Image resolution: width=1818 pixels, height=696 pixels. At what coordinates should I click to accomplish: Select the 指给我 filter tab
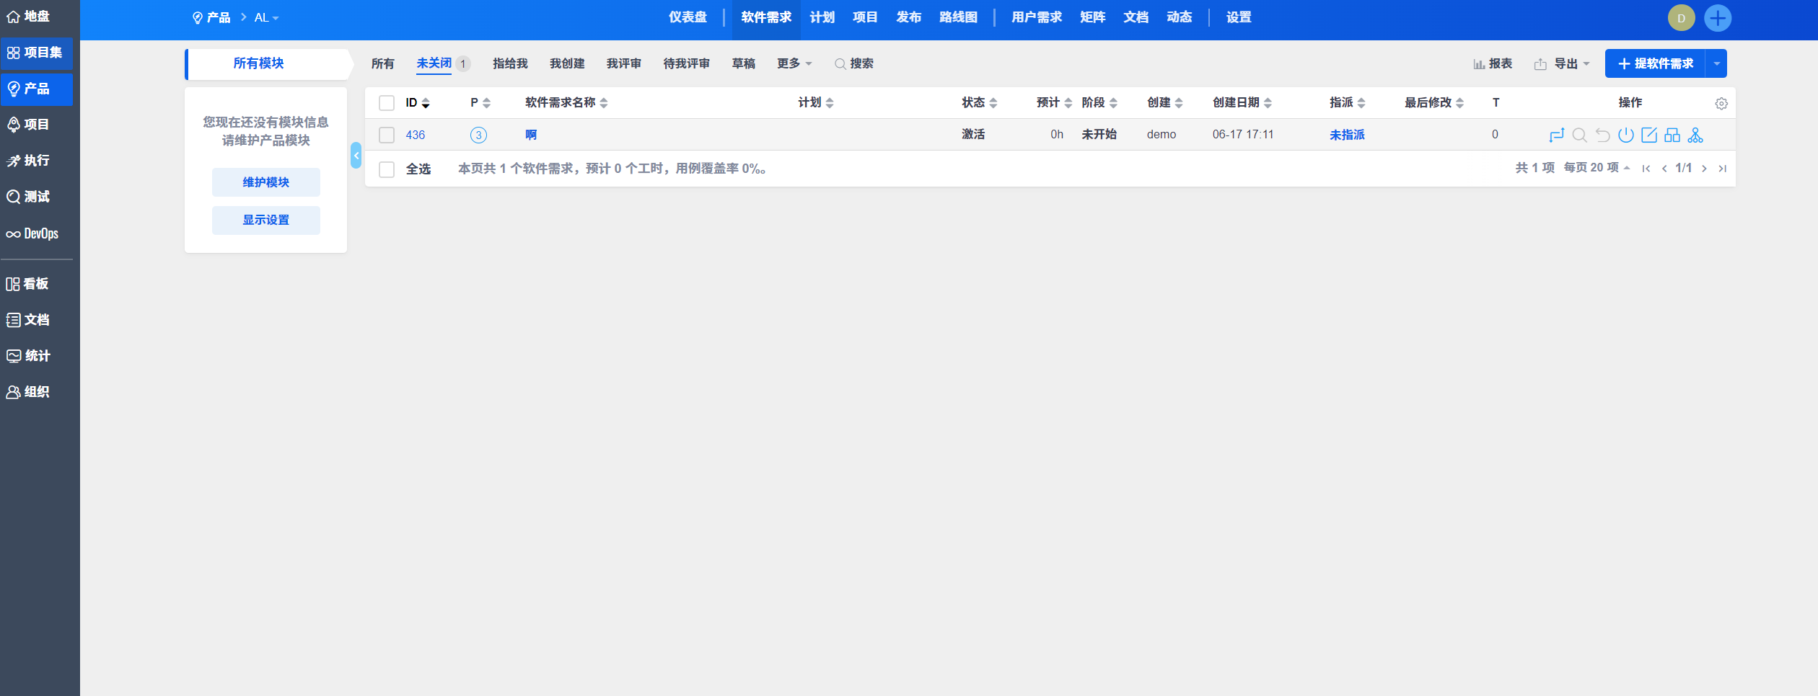coord(510,64)
